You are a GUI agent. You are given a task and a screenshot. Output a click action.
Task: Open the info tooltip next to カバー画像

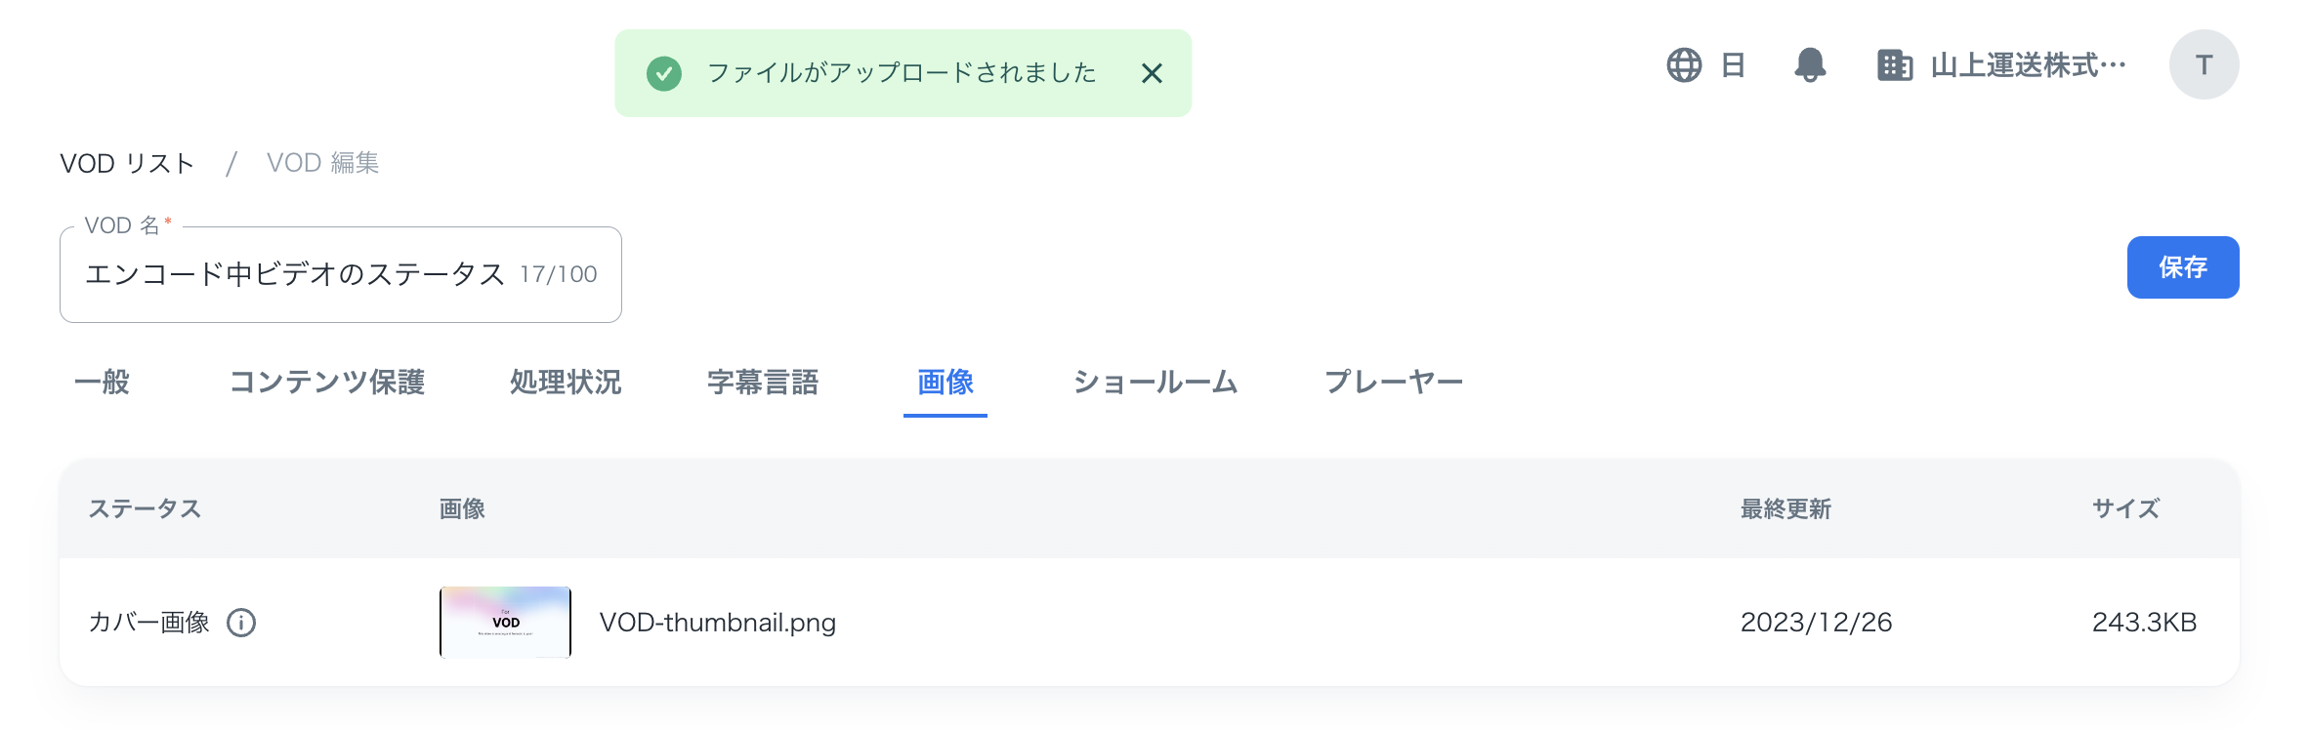point(242,622)
